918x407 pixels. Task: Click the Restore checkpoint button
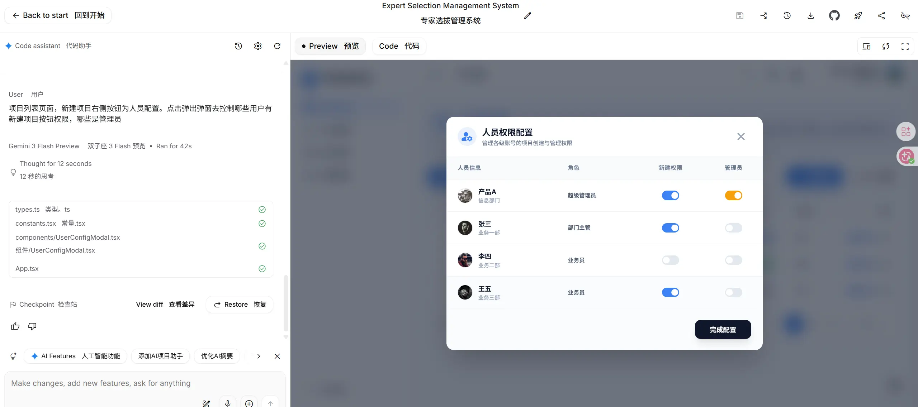pyautogui.click(x=240, y=305)
